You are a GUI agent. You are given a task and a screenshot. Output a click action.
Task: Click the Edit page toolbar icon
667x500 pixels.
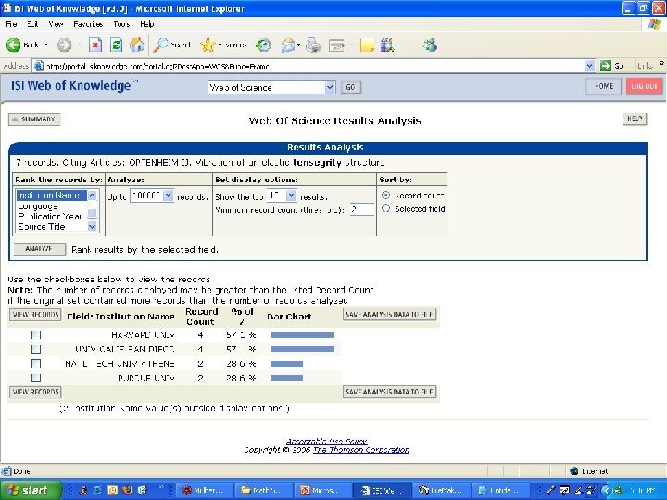(x=336, y=44)
